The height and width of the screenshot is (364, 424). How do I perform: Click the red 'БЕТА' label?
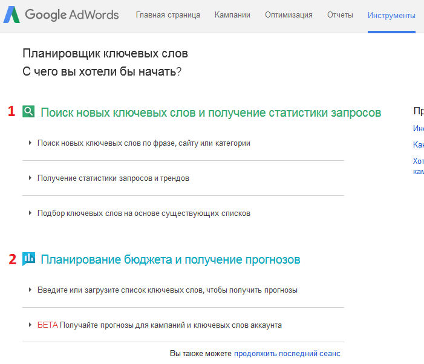(47, 325)
